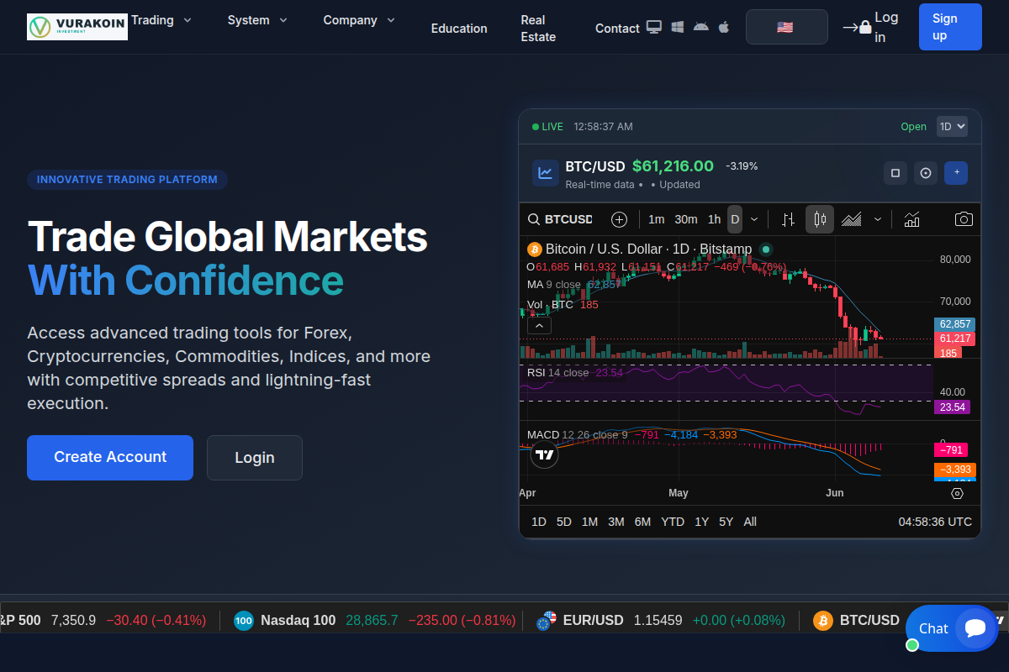Open the System dropdown menu
Image resolution: width=1009 pixels, height=672 pixels.
(x=257, y=19)
